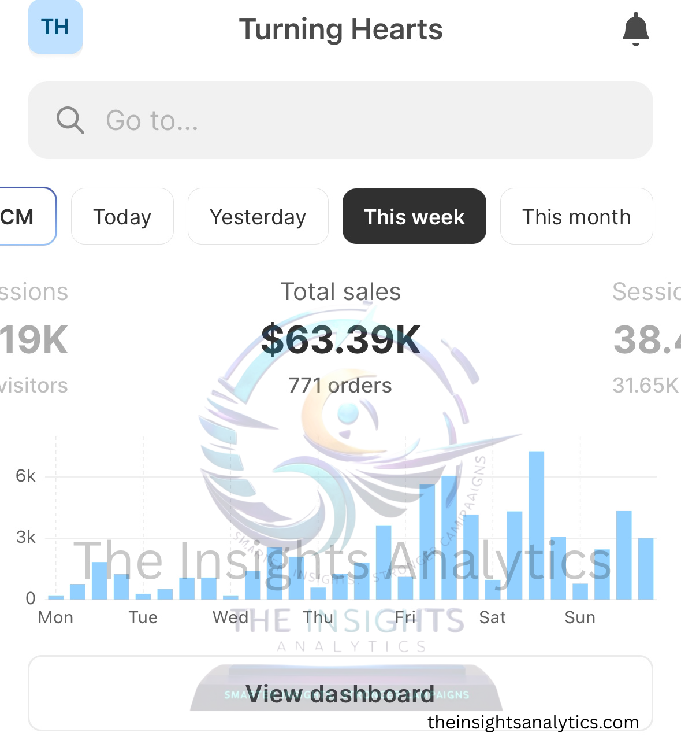The width and height of the screenshot is (681, 740).
Task: Click the Turning Hearts store title
Action: (341, 29)
